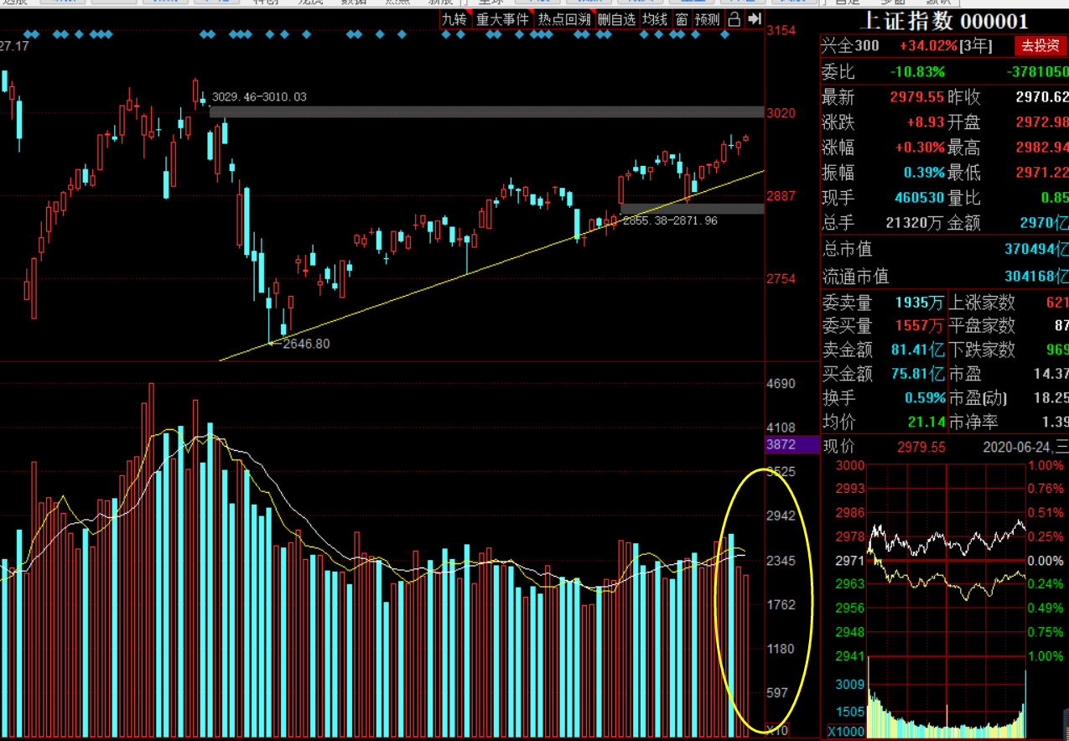Click the 总市值 370494亿 value

(x=1036, y=249)
